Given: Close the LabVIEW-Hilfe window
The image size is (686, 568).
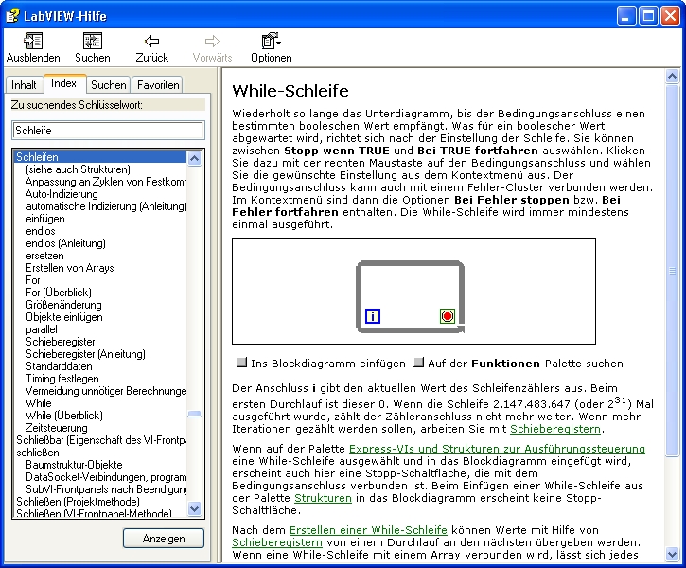Looking at the screenshot, I should coord(670,16).
